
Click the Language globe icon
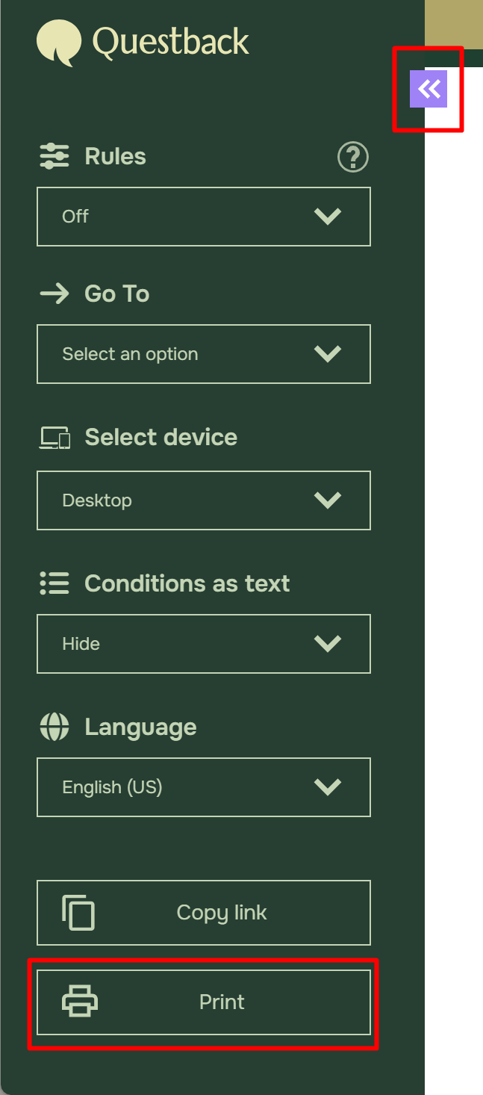point(54,727)
